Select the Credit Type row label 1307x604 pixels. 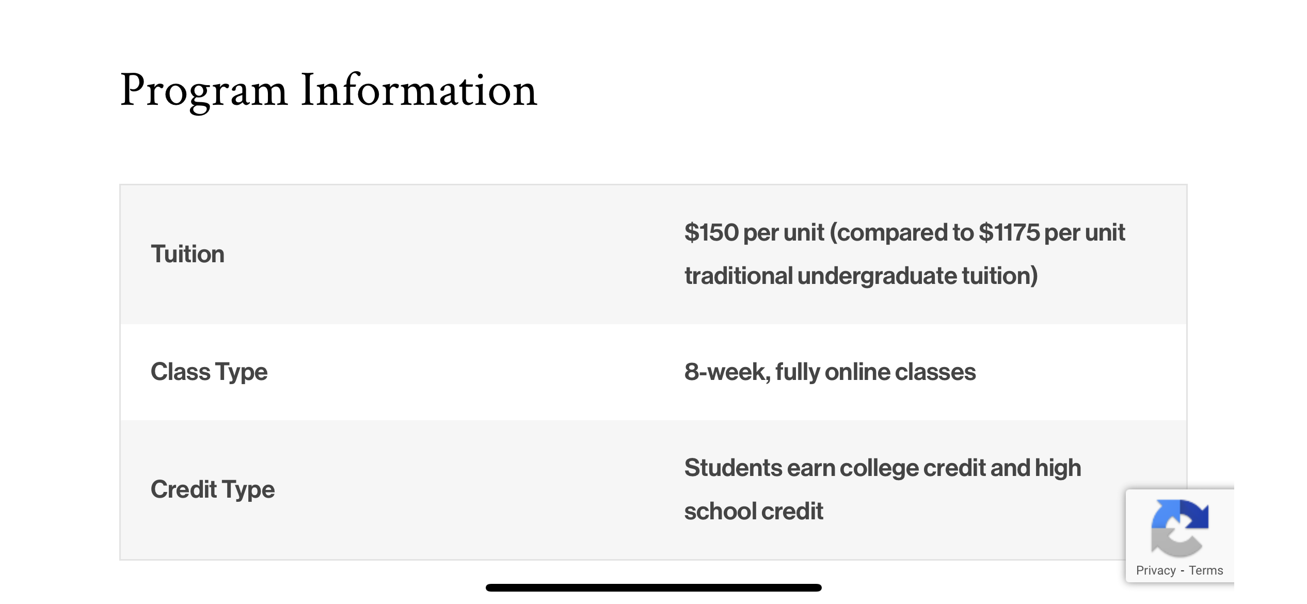[x=213, y=489]
